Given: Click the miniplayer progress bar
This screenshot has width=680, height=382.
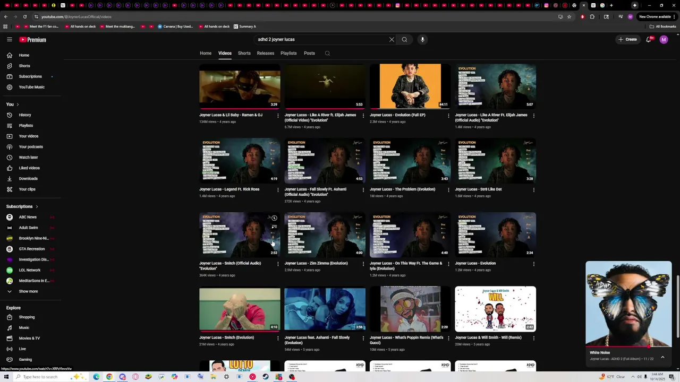Looking at the screenshot, I should click(628, 346).
